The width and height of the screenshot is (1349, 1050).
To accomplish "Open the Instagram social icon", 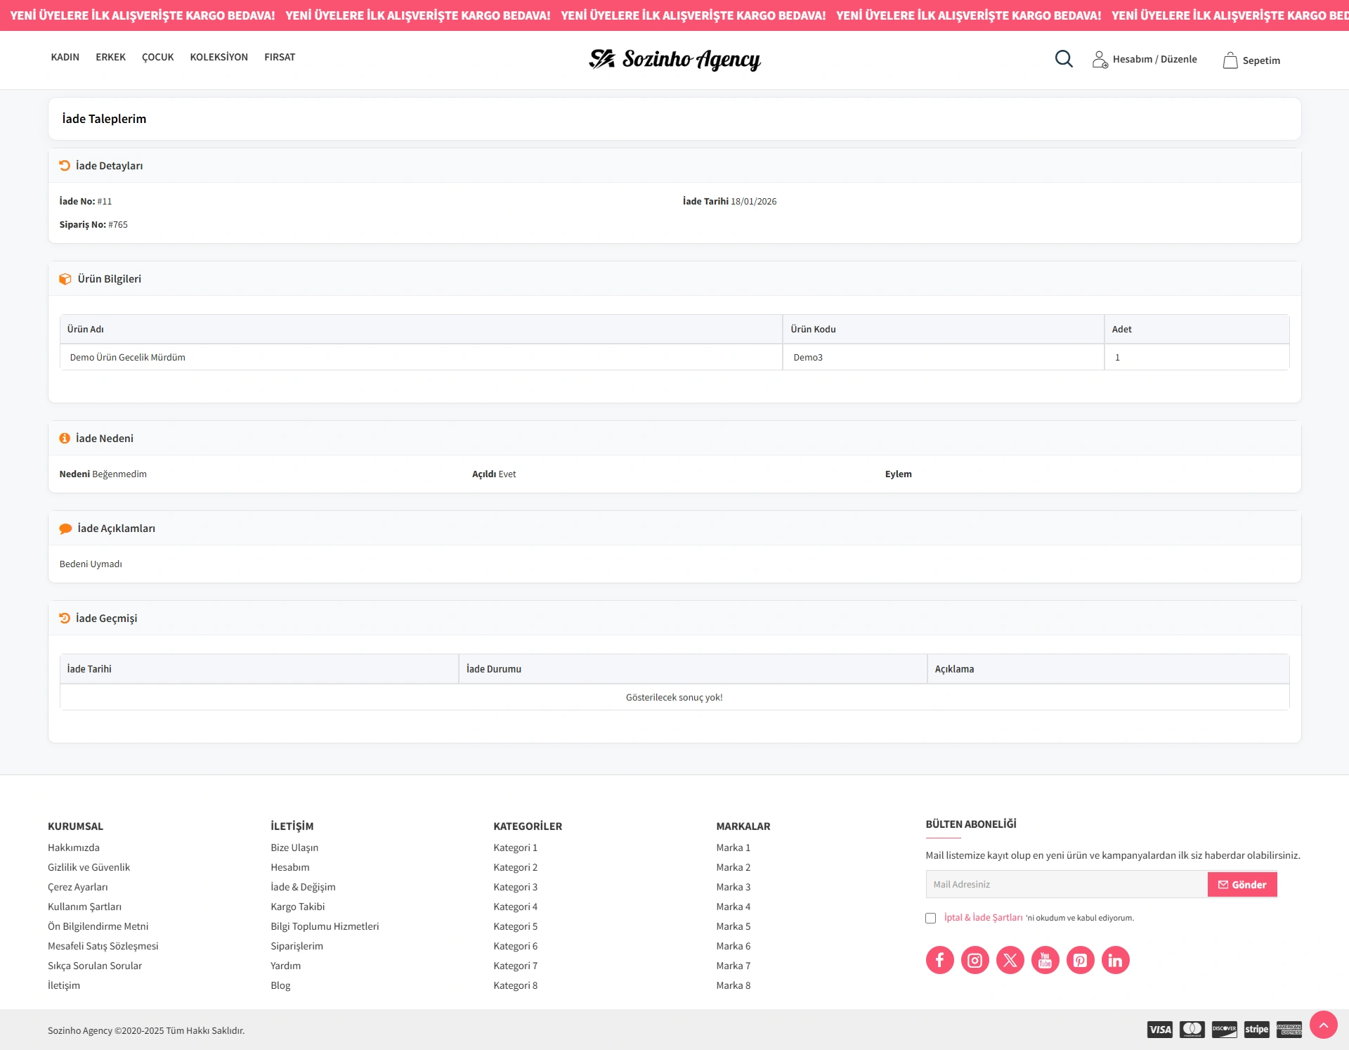I will pos(975,960).
